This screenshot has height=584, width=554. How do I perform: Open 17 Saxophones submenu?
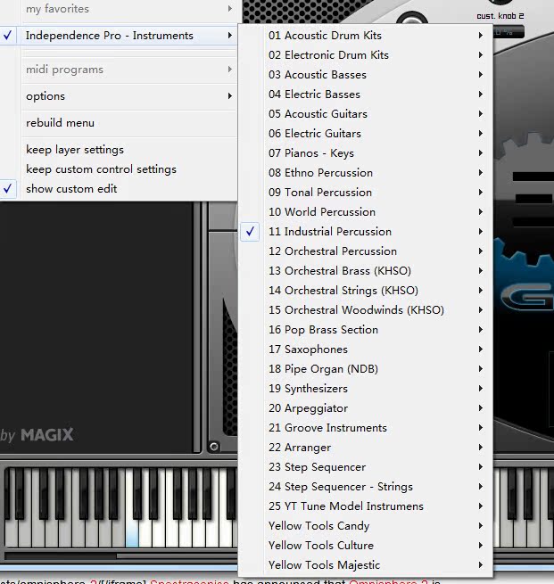pos(366,350)
